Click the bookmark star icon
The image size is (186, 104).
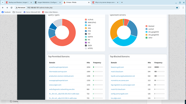pyautogui.click(x=177, y=8)
